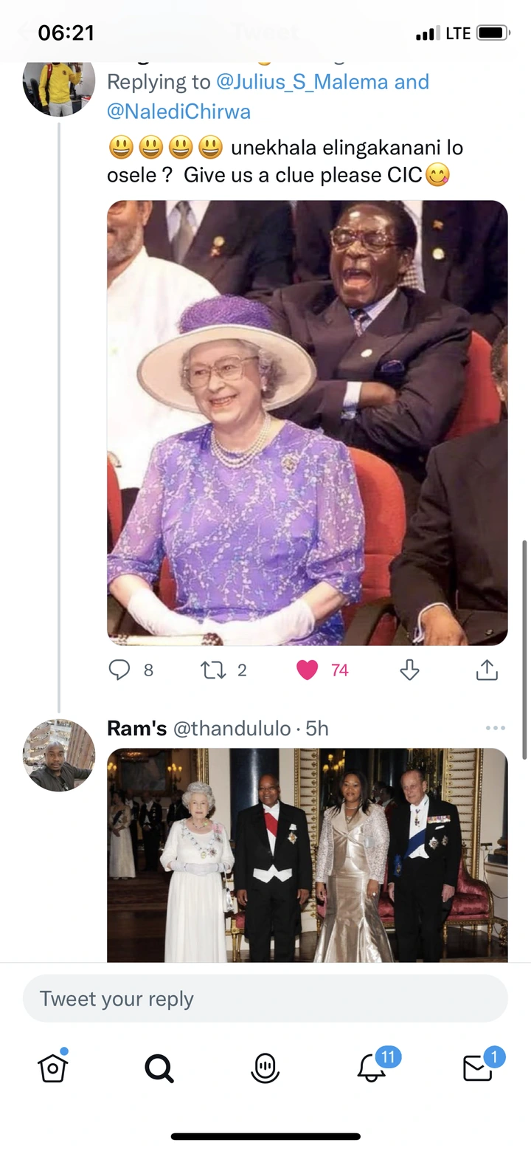Open the three-dot menu on Ram's tweet
The width and height of the screenshot is (531, 1151).
click(x=496, y=729)
